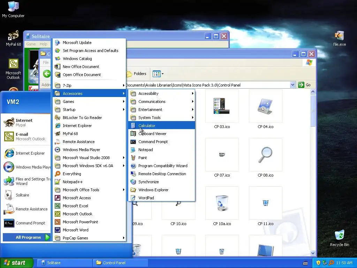Expand the Microsoft Office Tools group

pyautogui.click(x=90, y=190)
